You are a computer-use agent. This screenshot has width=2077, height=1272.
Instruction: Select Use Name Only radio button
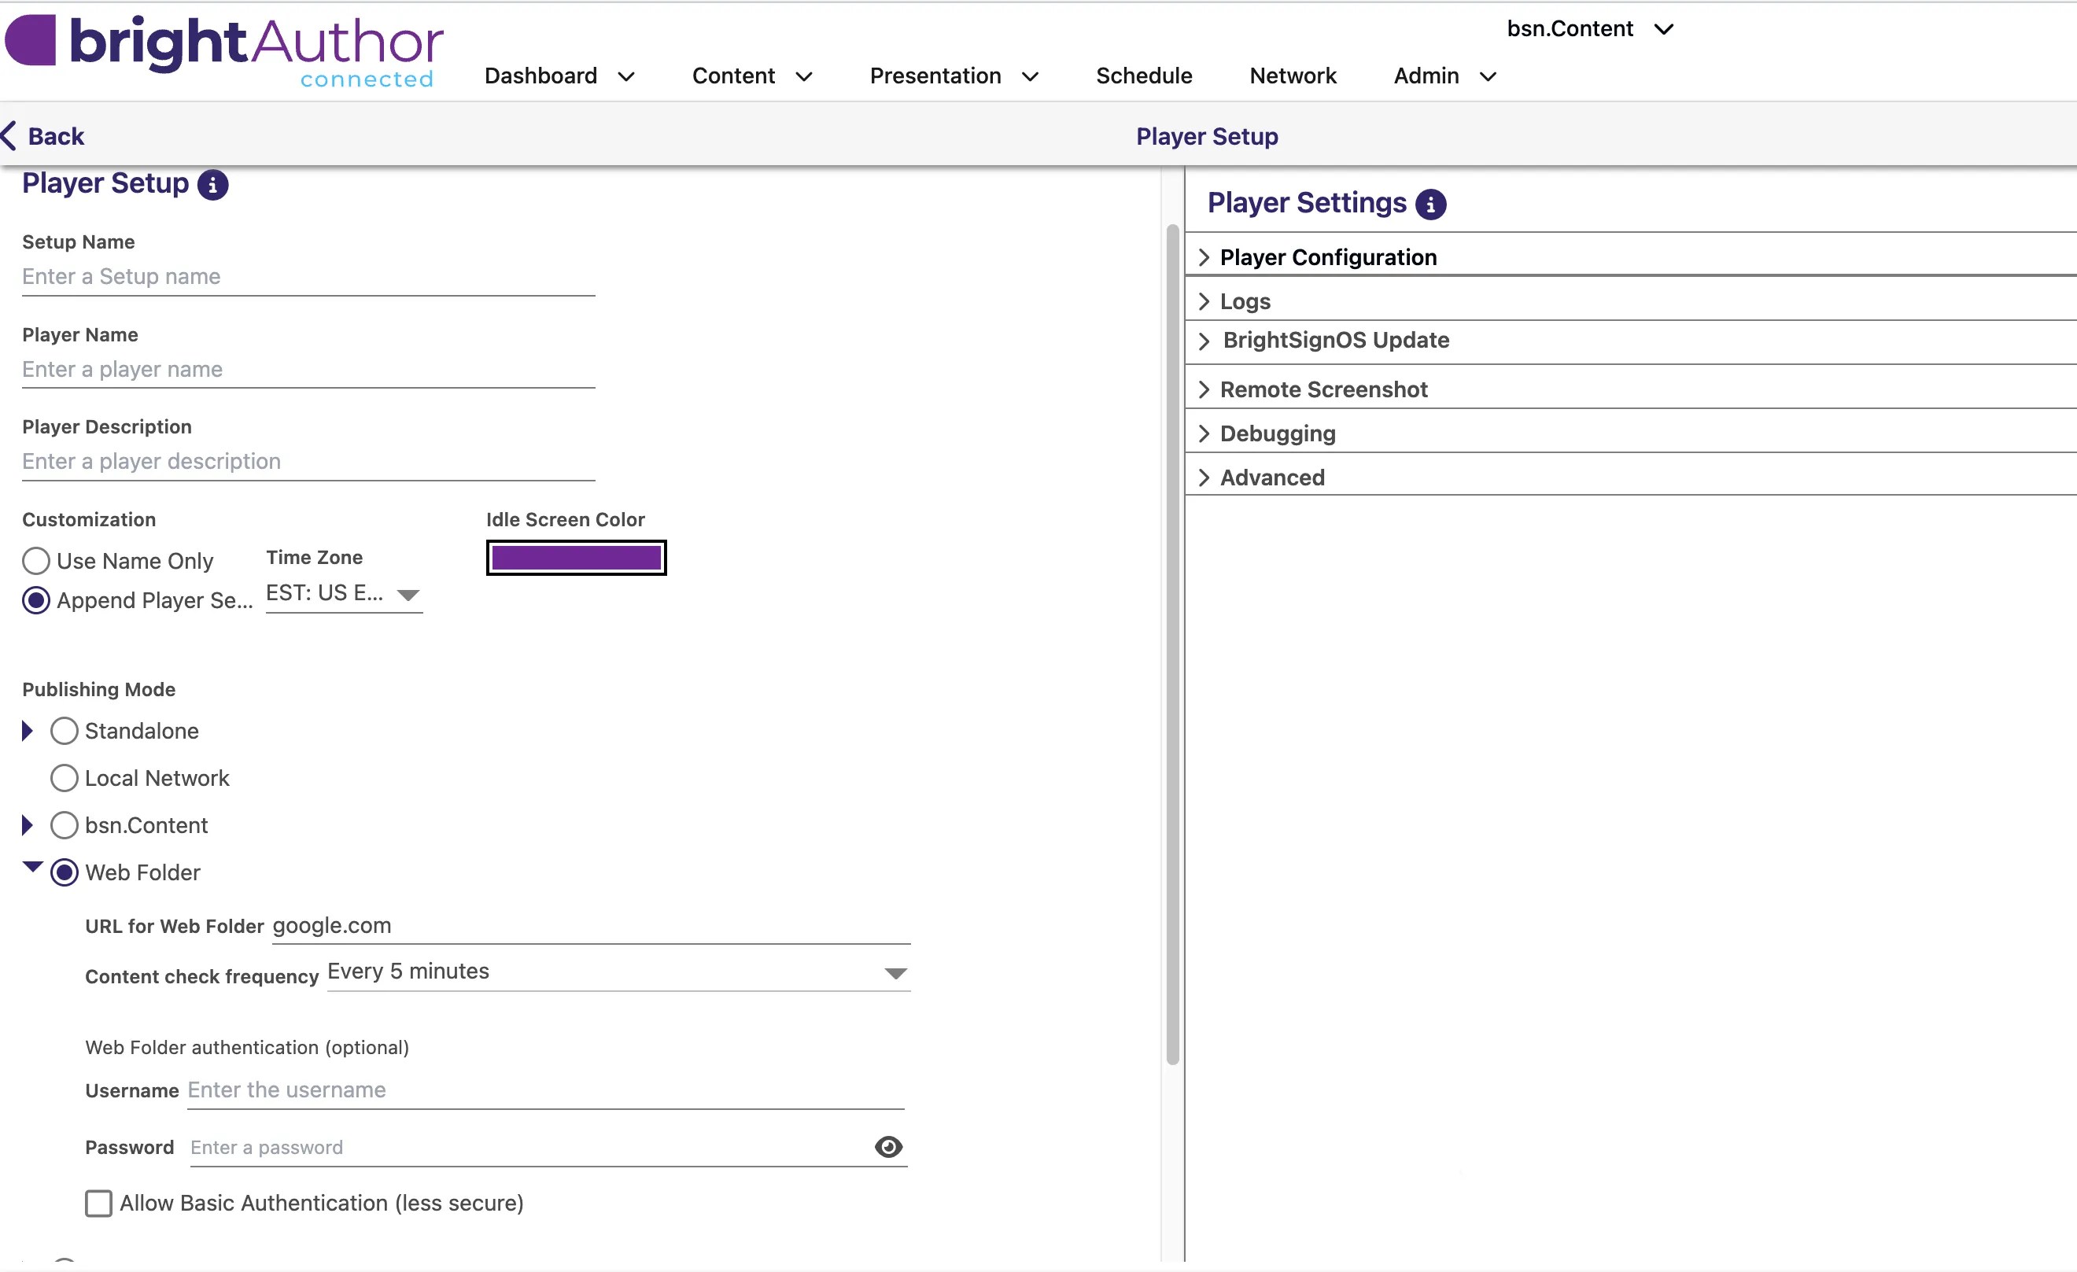click(35, 561)
